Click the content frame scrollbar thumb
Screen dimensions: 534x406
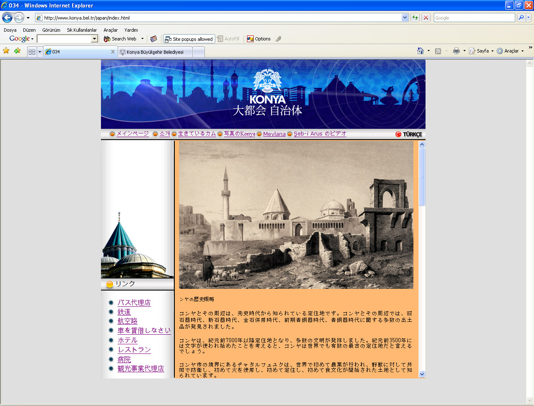pyautogui.click(x=422, y=177)
